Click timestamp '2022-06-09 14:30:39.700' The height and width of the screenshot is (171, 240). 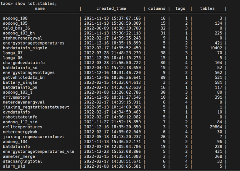coord(113,28)
